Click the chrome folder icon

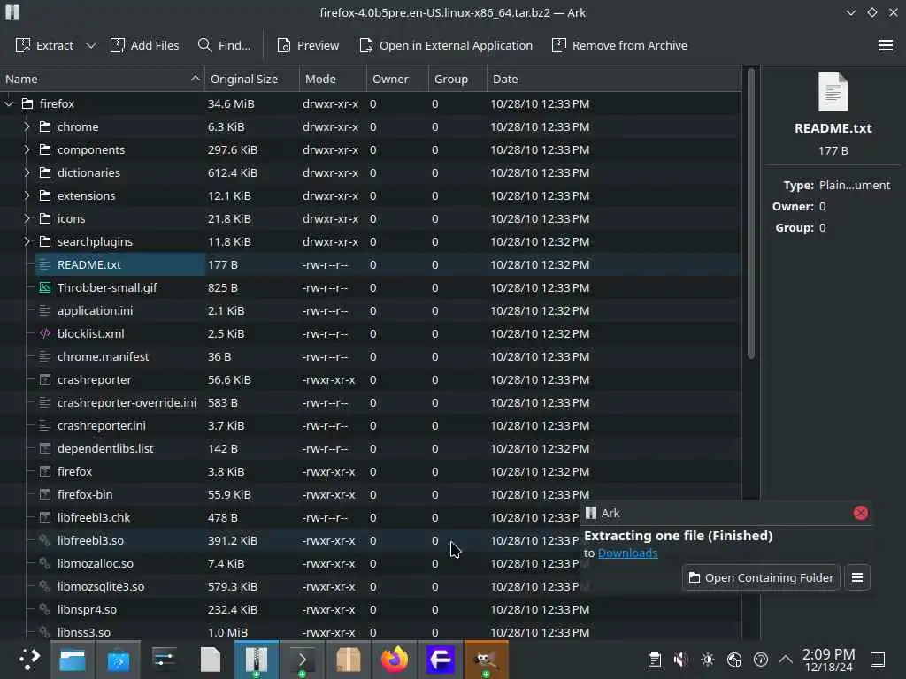pos(45,127)
